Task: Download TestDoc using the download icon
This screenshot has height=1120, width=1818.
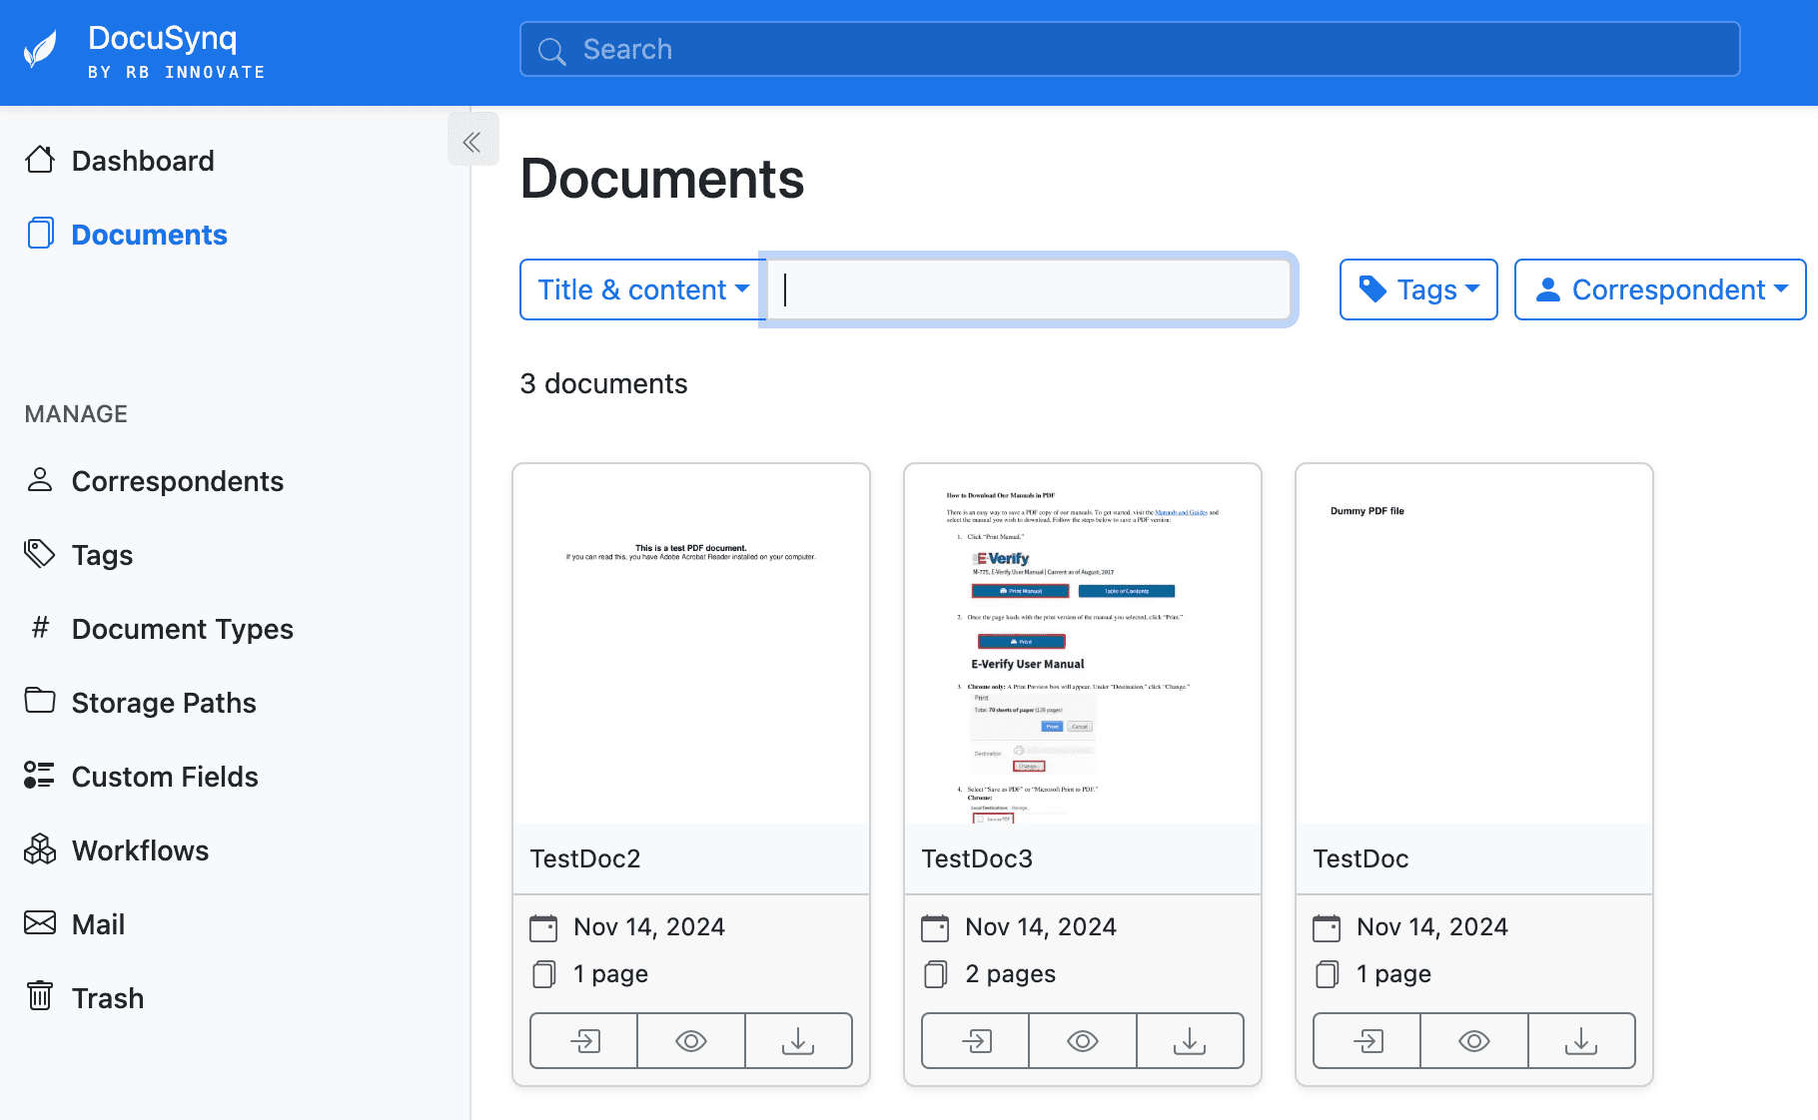Action: click(x=1581, y=1041)
